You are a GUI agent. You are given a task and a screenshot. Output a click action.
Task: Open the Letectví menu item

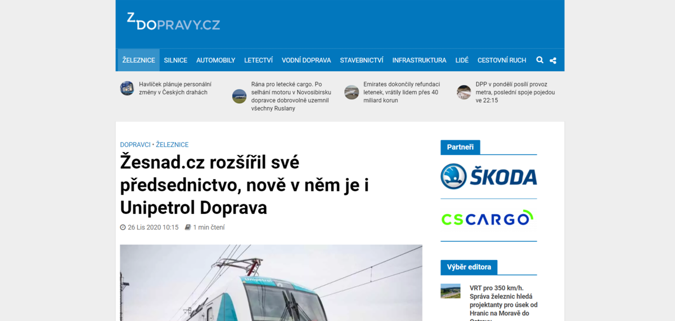coord(258,60)
